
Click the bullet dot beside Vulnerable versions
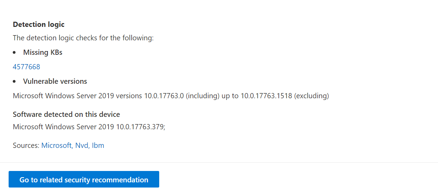(14, 82)
